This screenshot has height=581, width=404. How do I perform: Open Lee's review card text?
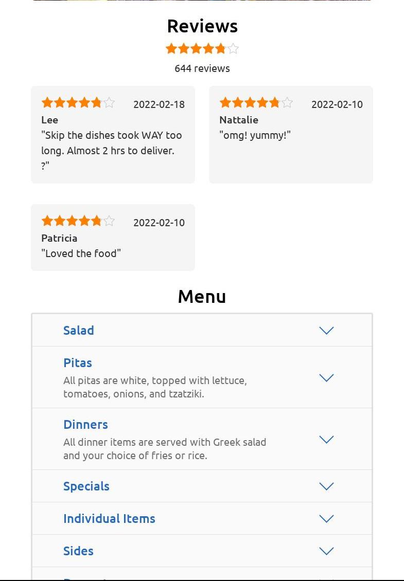click(x=112, y=151)
